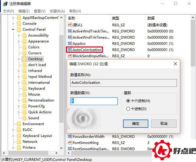Collapse the Control Panel tree node

(13, 29)
